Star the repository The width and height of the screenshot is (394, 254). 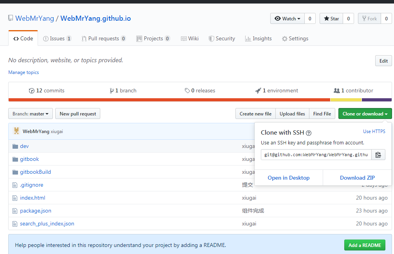(331, 18)
